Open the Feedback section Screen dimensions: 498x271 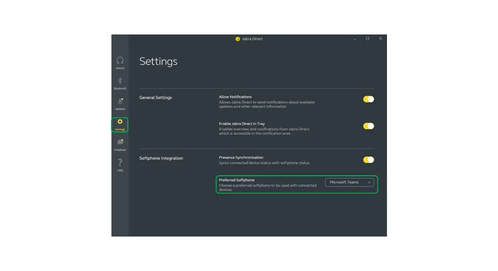pos(120,145)
